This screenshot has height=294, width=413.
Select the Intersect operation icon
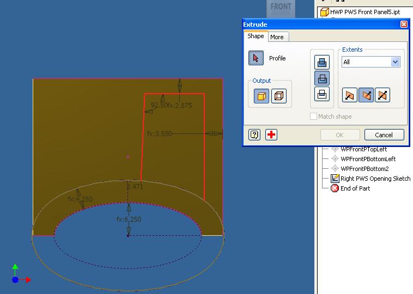(x=322, y=94)
